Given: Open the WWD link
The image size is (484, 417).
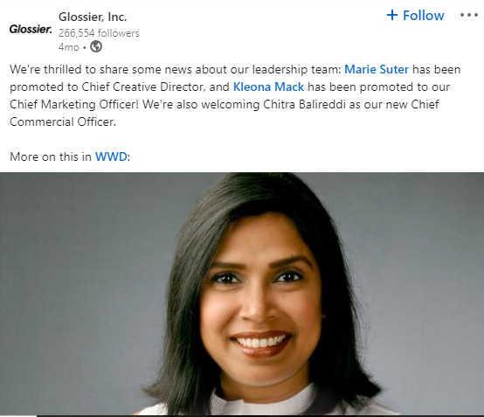Looking at the screenshot, I should (111, 156).
